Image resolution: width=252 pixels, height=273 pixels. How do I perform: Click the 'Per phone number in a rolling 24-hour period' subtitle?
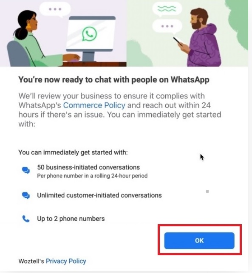pyautogui.click(x=92, y=176)
